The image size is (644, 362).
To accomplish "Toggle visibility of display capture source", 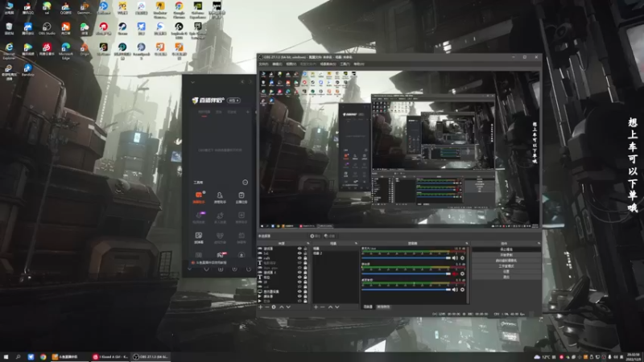I will coord(299,291).
